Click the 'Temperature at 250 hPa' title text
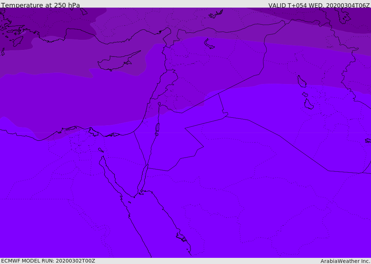The width and height of the screenshot is (371, 264). pyautogui.click(x=41, y=5)
